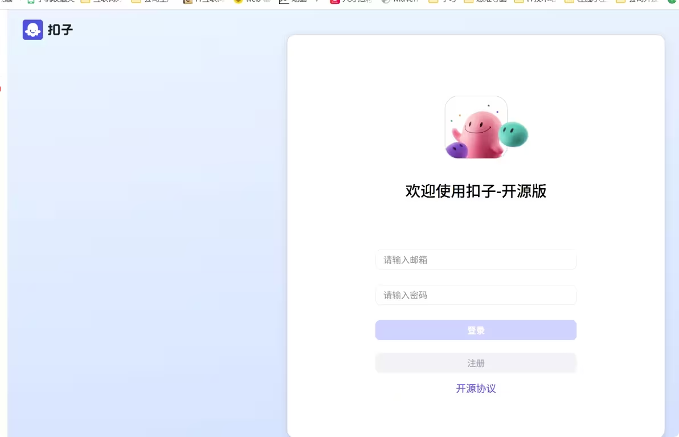
Task: Open the 开源协议 open-source license link
Action: [476, 389]
